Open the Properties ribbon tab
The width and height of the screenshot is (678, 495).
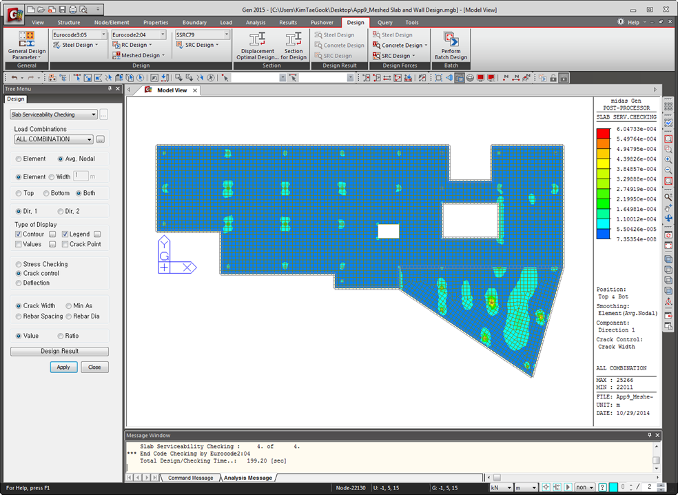click(x=156, y=23)
